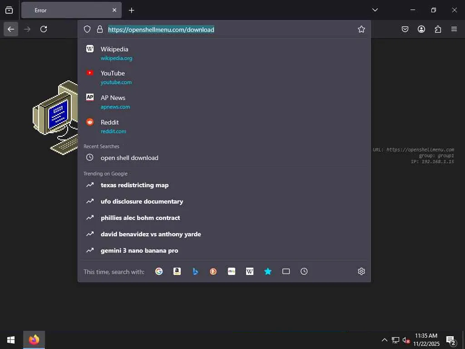Choose the AP News suggestion
465x349 pixels.
224,102
